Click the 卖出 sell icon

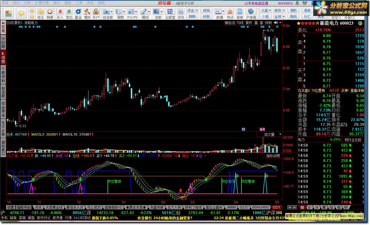point(69,13)
